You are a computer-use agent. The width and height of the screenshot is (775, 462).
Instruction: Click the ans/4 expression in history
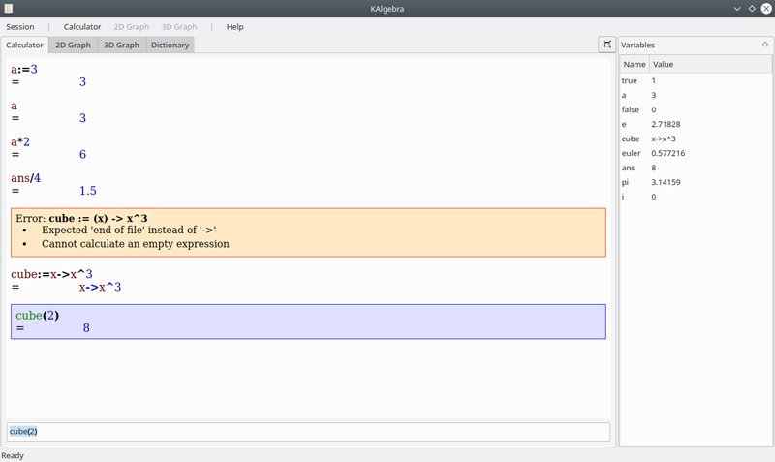[x=26, y=178]
